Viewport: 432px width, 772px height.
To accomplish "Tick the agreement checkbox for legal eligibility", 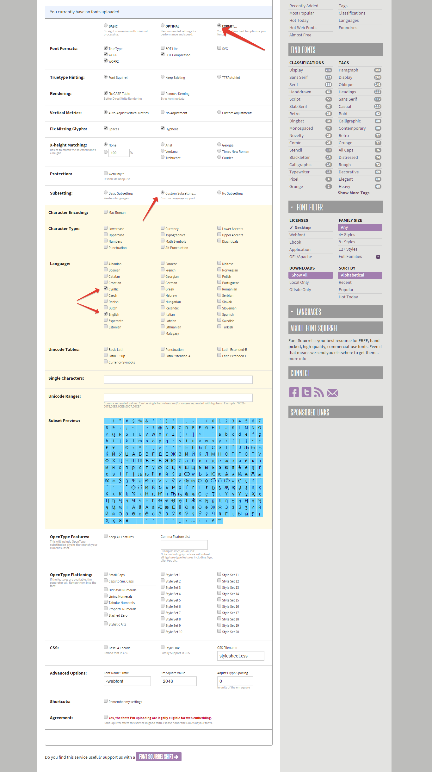I will [106, 717].
